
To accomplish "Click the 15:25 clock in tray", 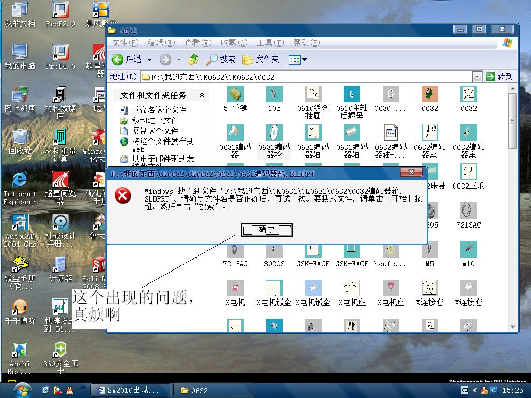I will (512, 390).
